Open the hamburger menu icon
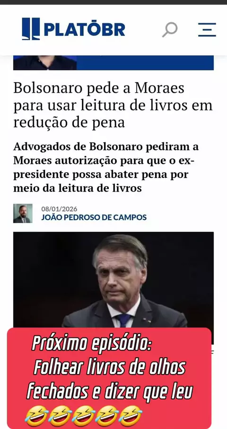The height and width of the screenshot is (429, 227). tap(207, 30)
